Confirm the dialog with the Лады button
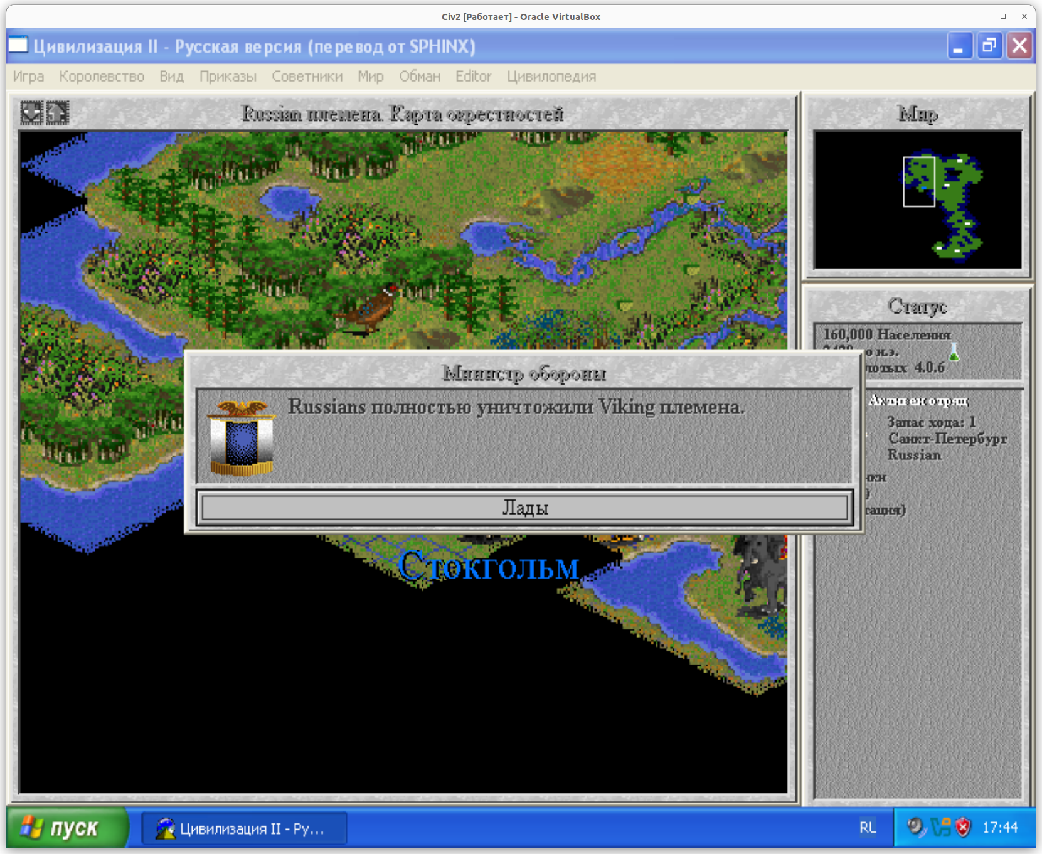This screenshot has width=1042, height=854. pyautogui.click(x=524, y=508)
